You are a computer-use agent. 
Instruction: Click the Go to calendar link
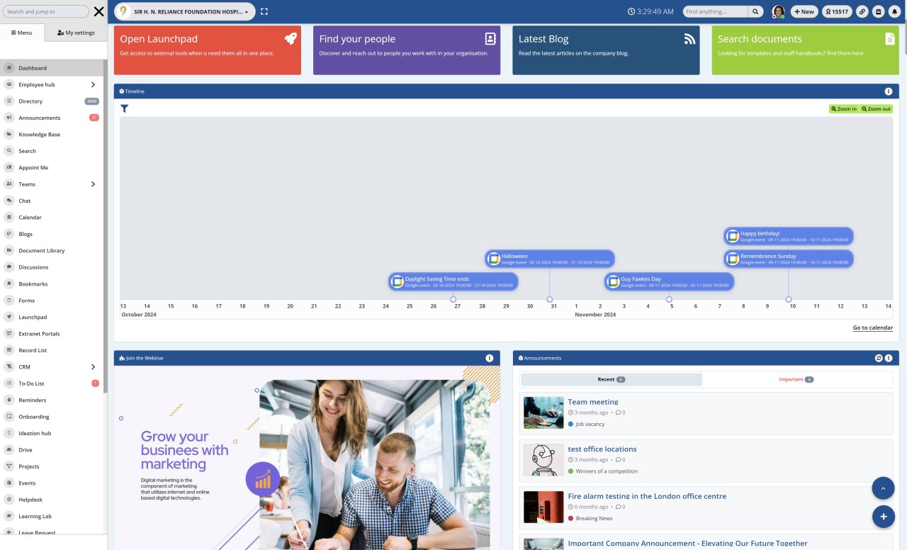872,327
